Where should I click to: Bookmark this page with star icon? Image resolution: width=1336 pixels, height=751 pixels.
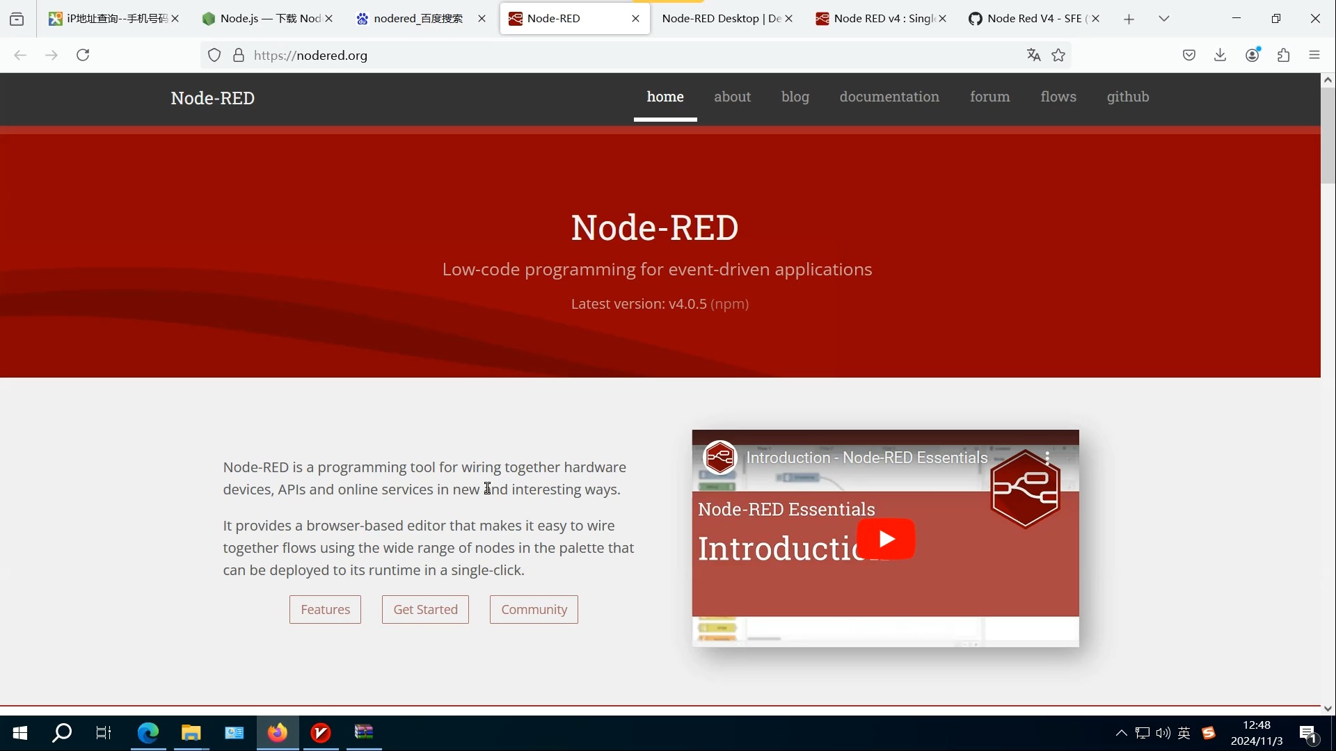[1058, 55]
